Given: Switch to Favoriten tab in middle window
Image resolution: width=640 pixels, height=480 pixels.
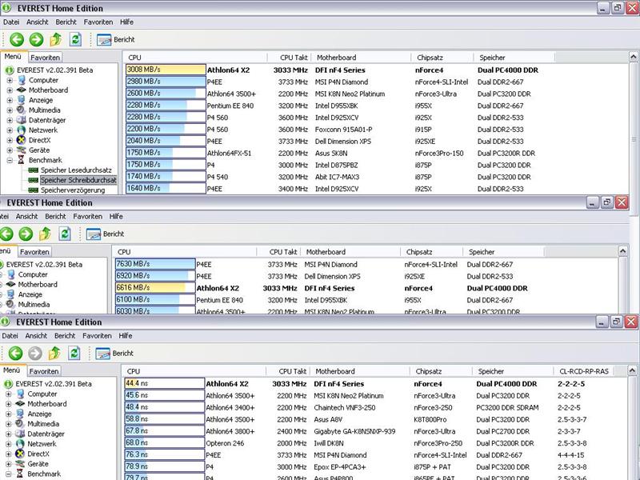Looking at the screenshot, I should 34,252.
